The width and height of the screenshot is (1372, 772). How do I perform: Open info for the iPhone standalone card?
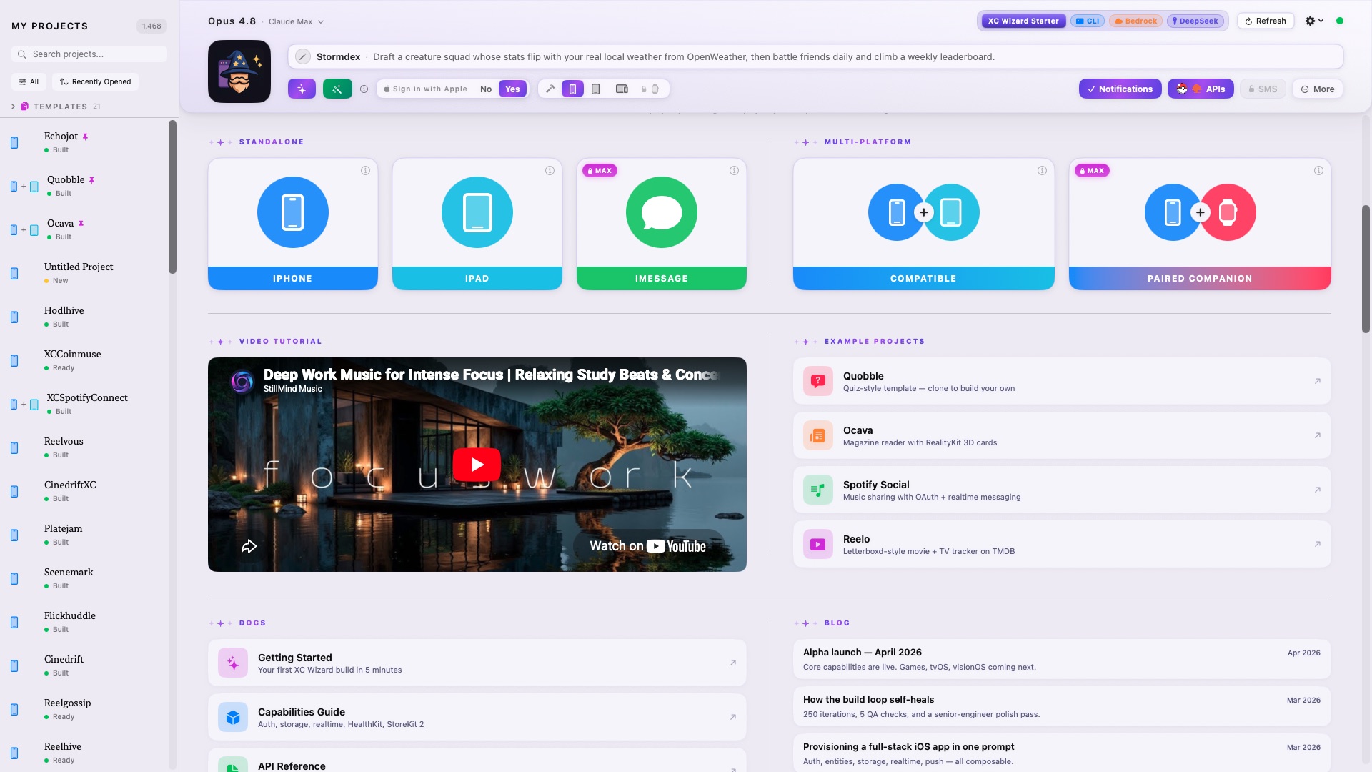365,170
